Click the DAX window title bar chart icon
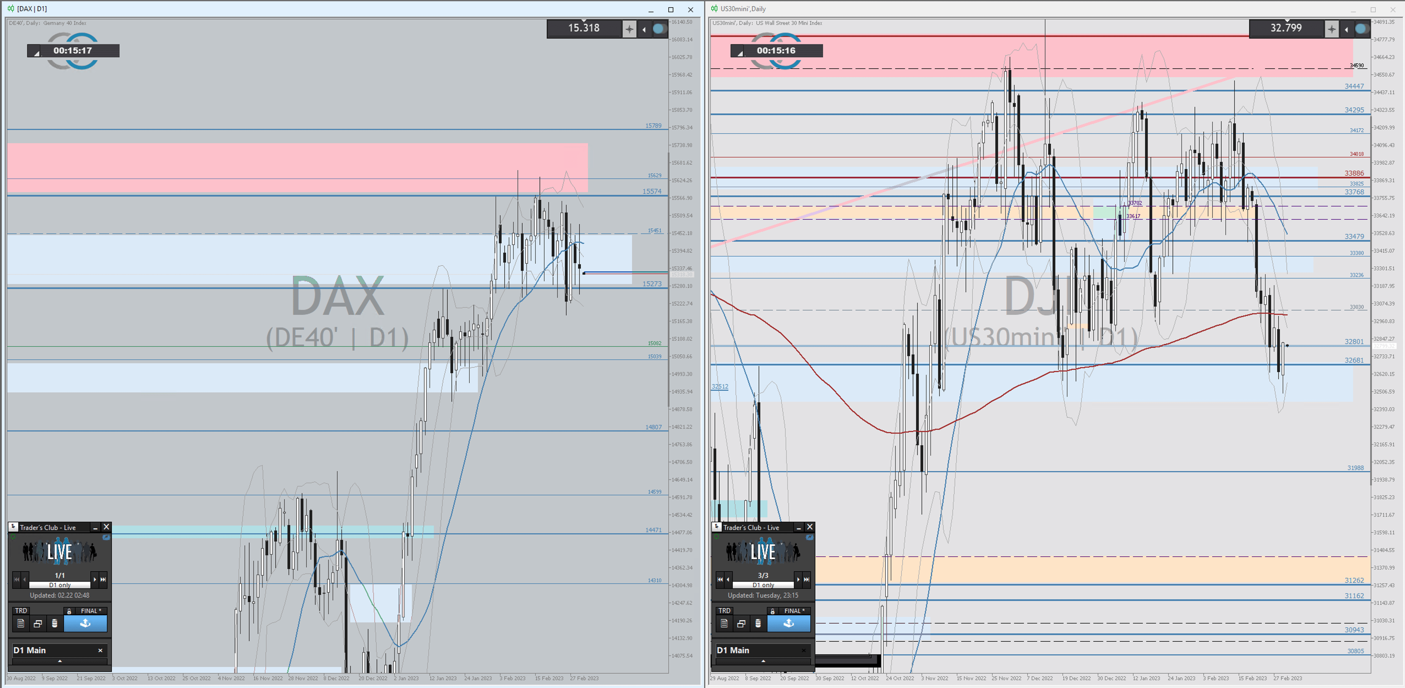1405x688 pixels. pos(11,9)
